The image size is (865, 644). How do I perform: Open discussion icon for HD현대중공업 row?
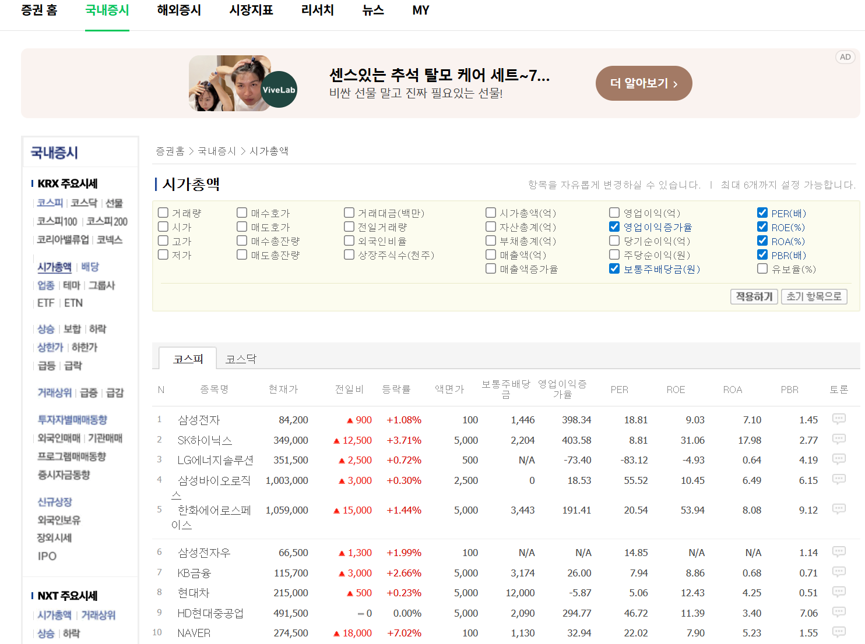click(x=839, y=612)
